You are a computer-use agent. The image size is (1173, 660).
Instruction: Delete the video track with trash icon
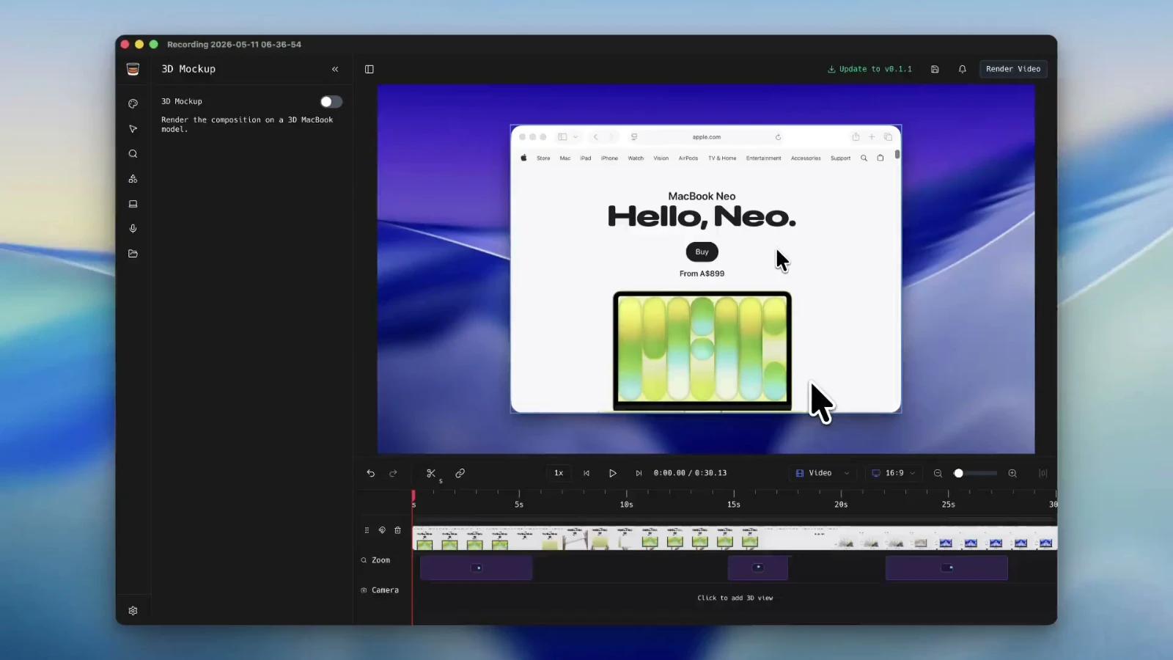pos(398,530)
